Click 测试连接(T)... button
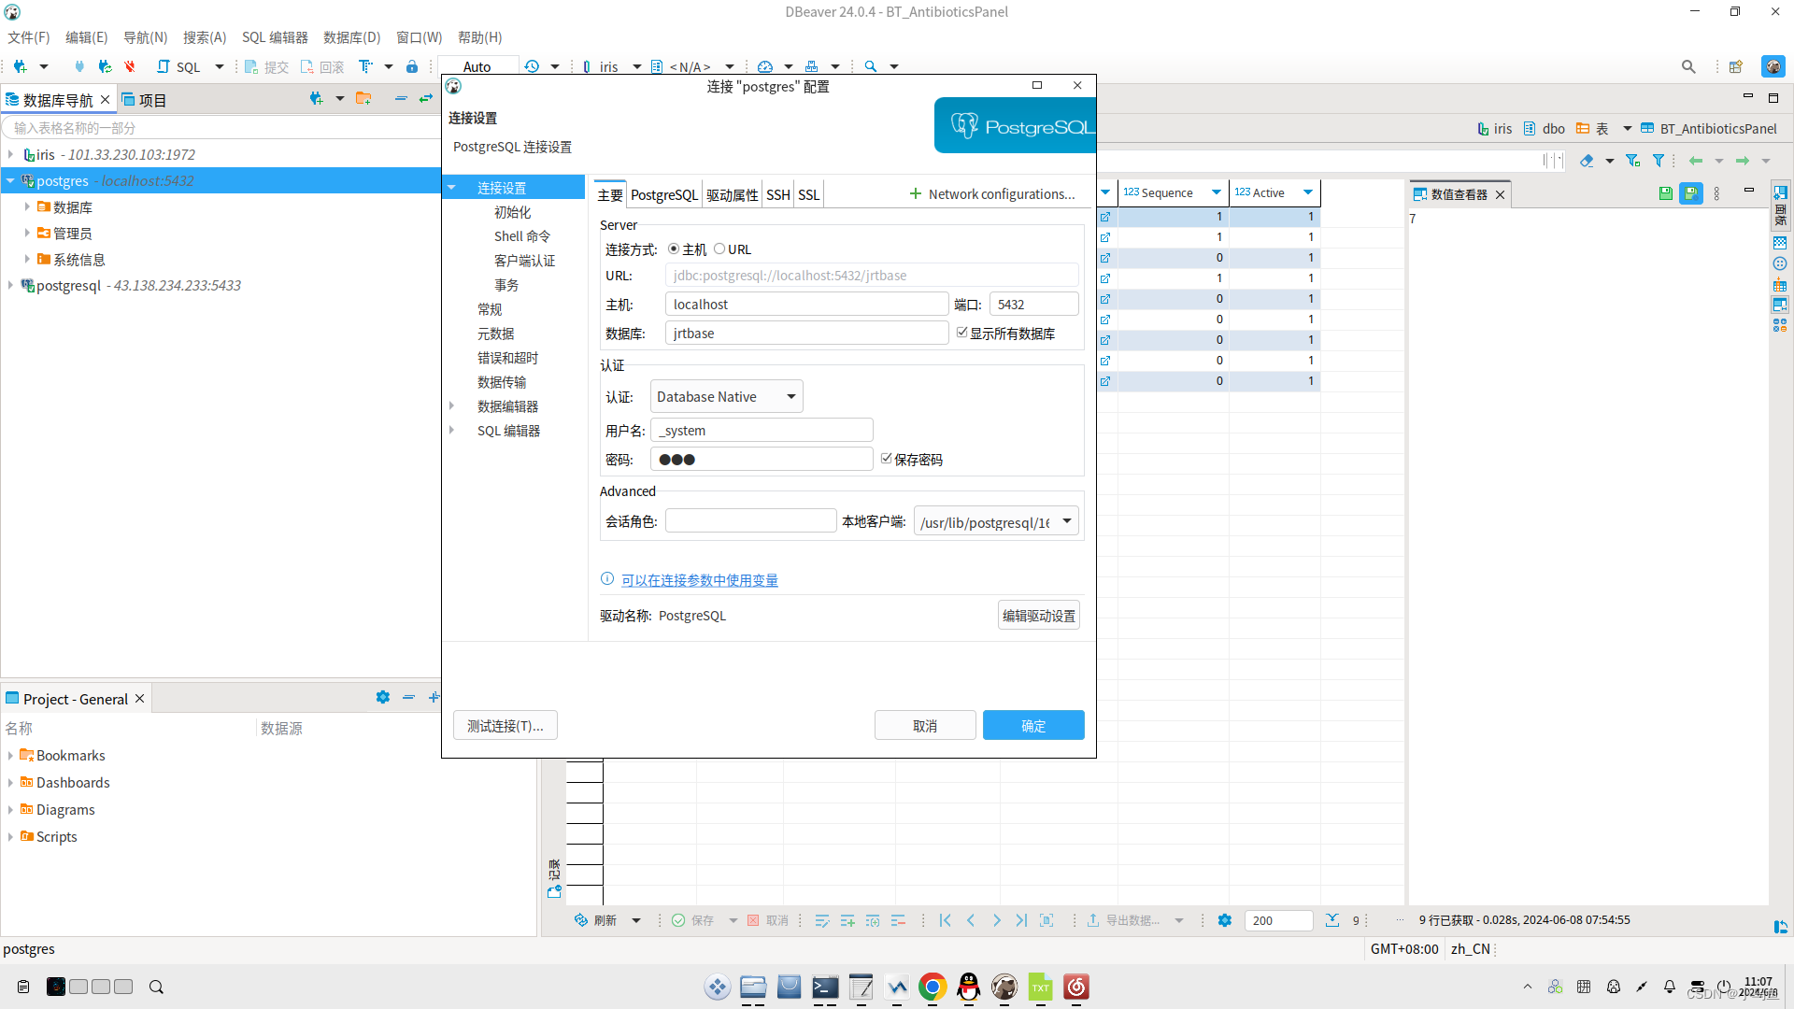Image resolution: width=1794 pixels, height=1009 pixels. tap(505, 726)
